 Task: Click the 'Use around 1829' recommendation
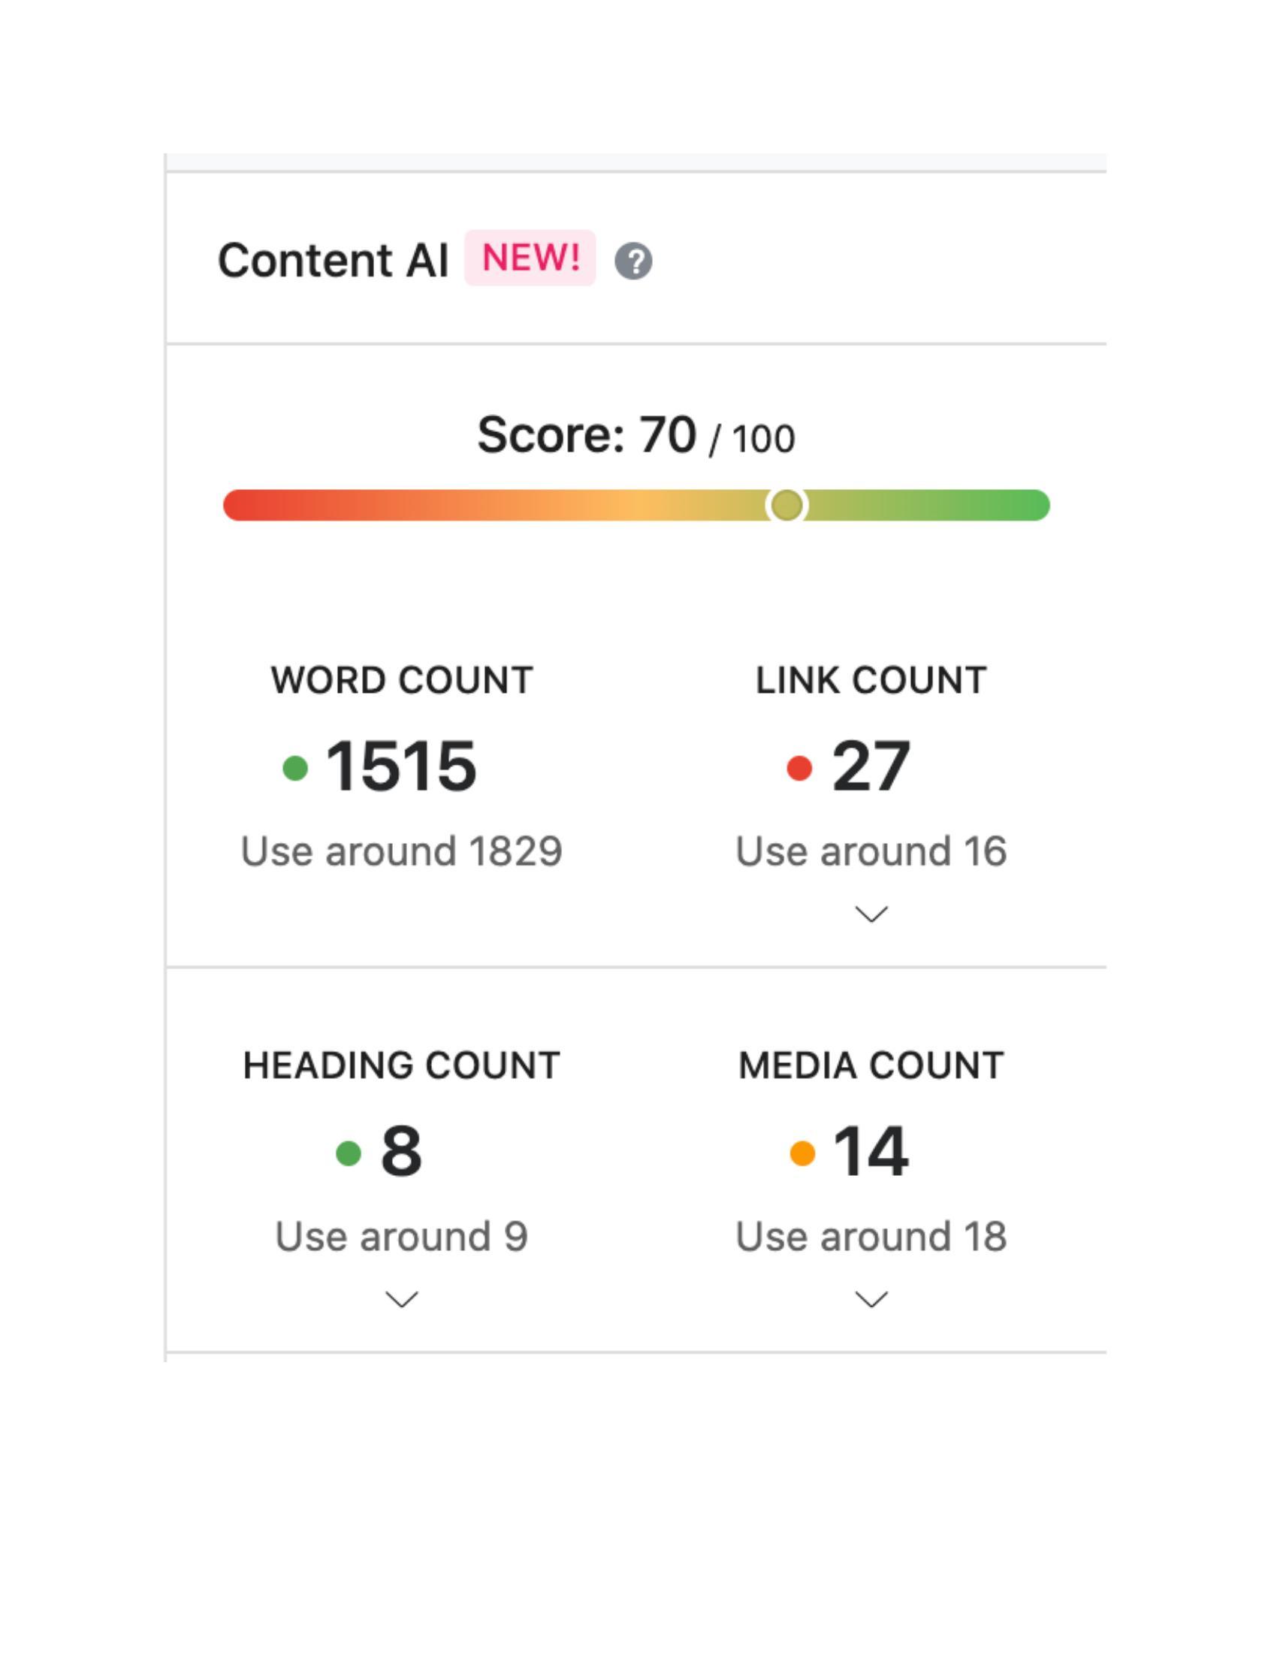(402, 851)
